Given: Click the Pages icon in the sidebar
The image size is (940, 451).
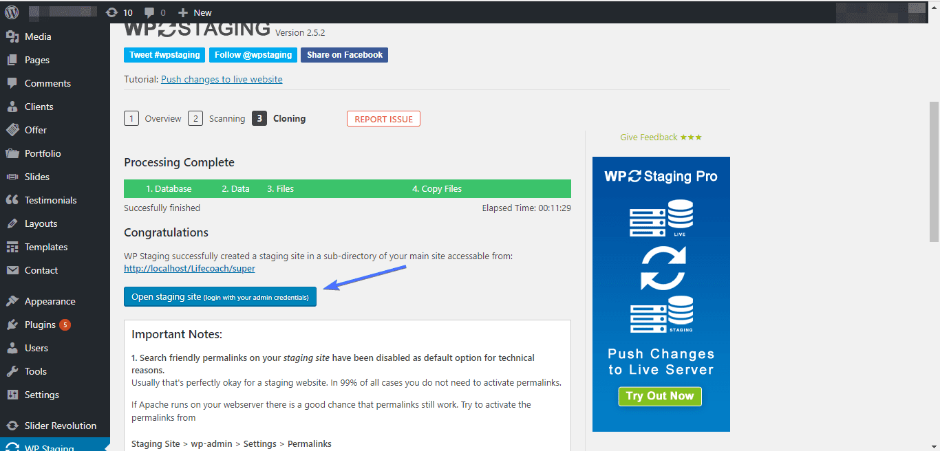Looking at the screenshot, I should click(x=12, y=60).
